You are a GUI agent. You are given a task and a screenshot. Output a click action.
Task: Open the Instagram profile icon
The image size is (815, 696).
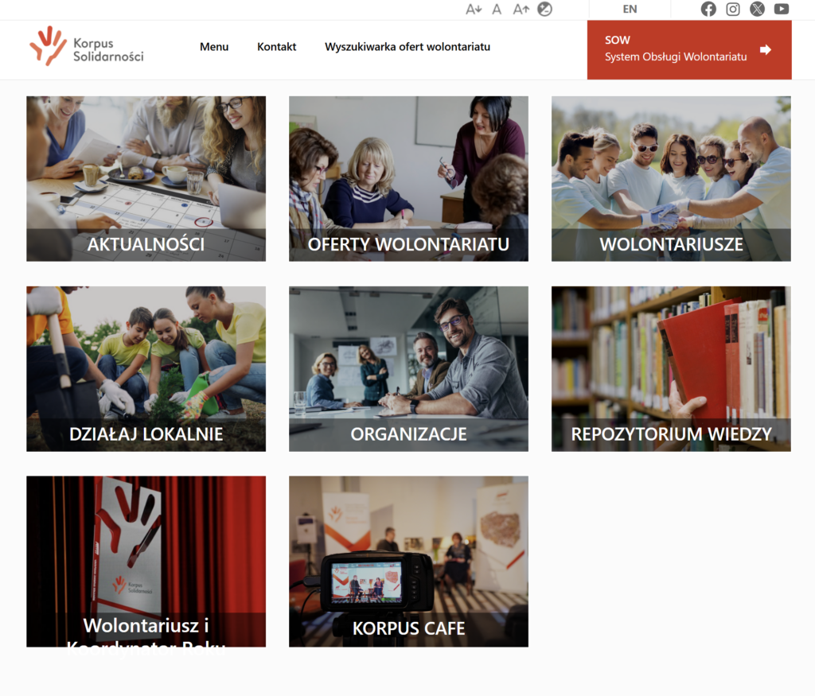733,10
